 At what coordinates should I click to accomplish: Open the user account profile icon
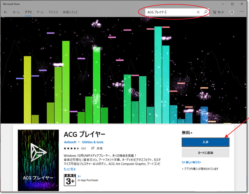[x=232, y=12]
